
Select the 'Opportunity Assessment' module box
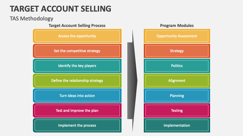177,36
